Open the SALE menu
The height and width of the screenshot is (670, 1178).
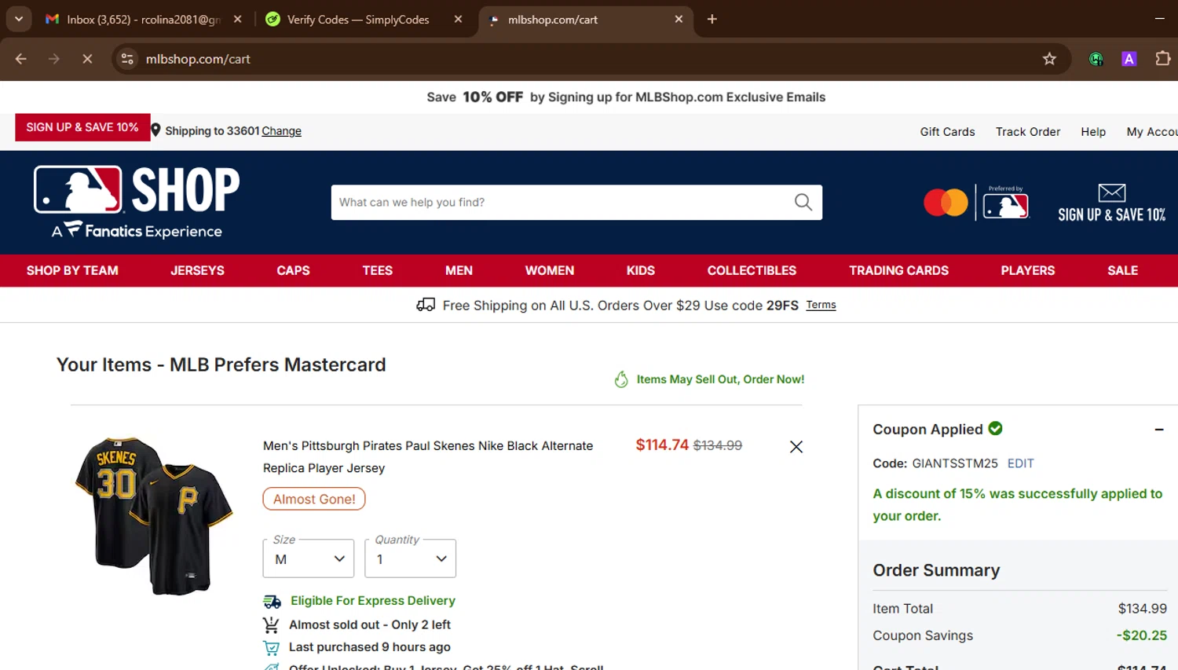click(x=1122, y=270)
